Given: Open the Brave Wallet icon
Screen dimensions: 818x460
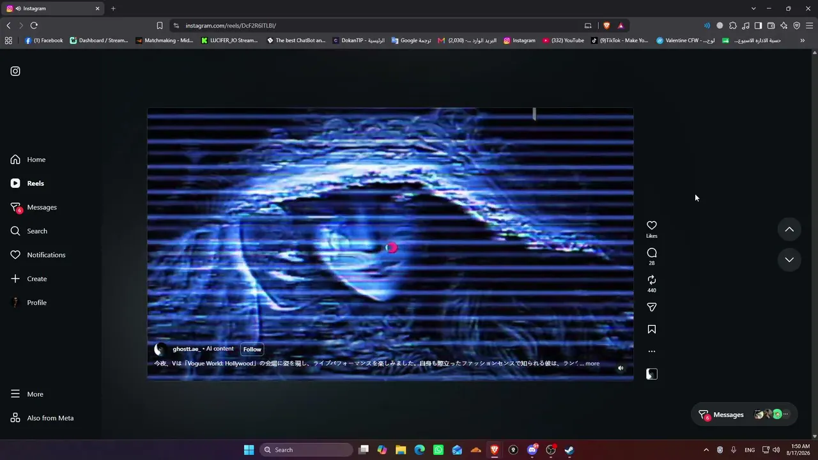Looking at the screenshot, I should [x=771, y=26].
